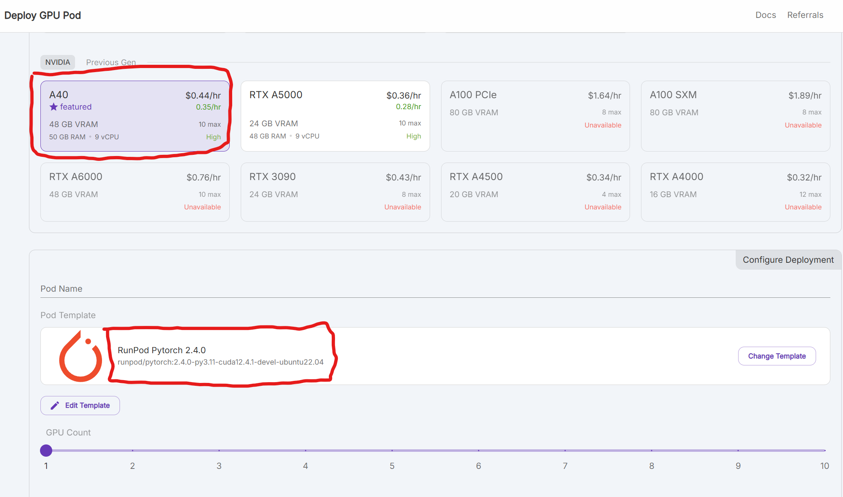Open the Referrals link
Image resolution: width=843 pixels, height=497 pixels.
pyautogui.click(x=805, y=15)
